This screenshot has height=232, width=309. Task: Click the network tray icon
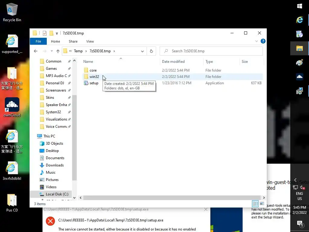click(x=295, y=187)
